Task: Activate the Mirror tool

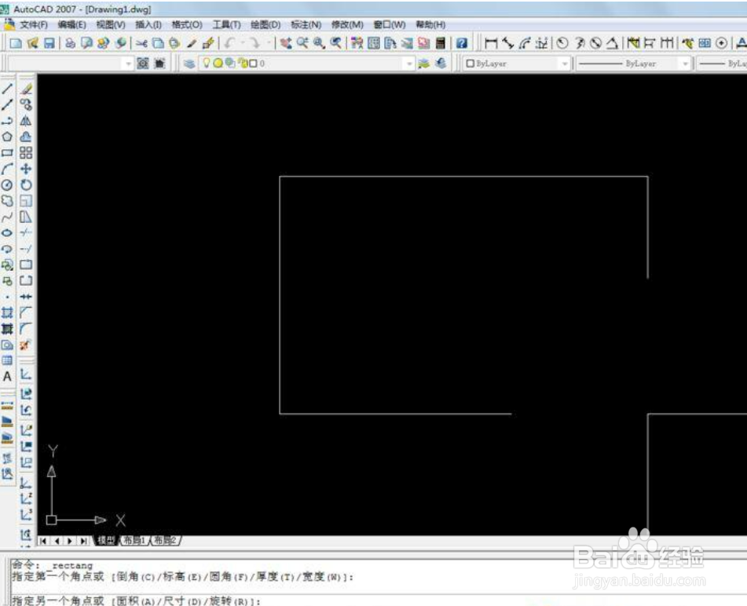Action: [x=26, y=121]
